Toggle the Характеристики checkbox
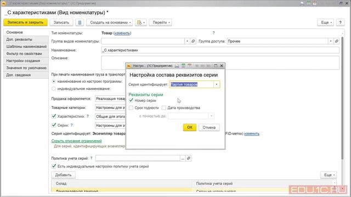The width and height of the screenshot is (351, 197). (x=54, y=116)
